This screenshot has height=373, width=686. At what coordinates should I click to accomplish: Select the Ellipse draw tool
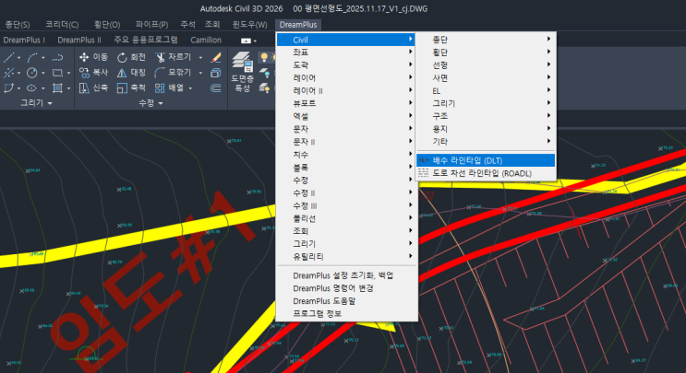pos(31,87)
